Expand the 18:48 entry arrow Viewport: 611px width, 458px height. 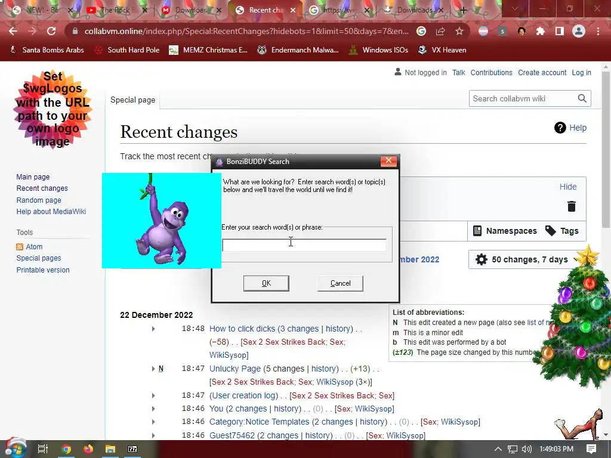click(x=153, y=329)
